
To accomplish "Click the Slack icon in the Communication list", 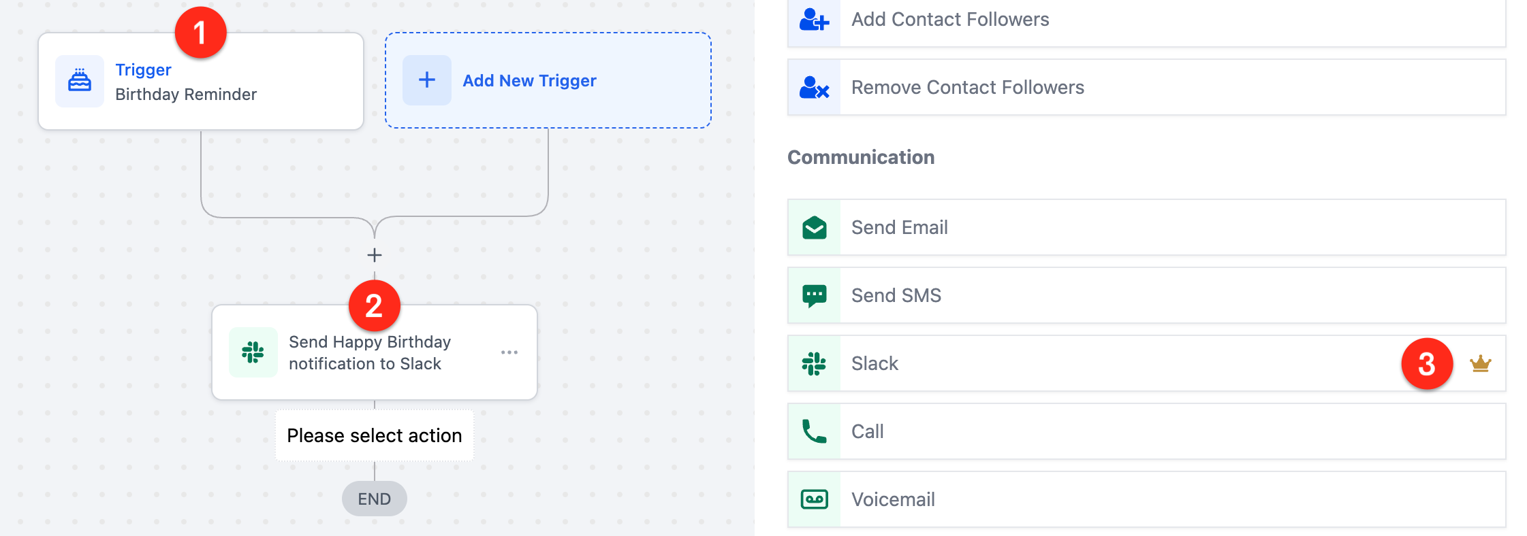I will coord(813,363).
